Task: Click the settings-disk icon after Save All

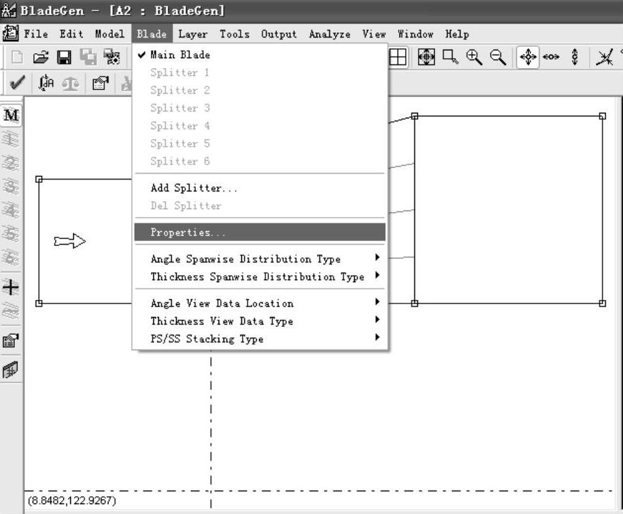Action: (x=111, y=57)
